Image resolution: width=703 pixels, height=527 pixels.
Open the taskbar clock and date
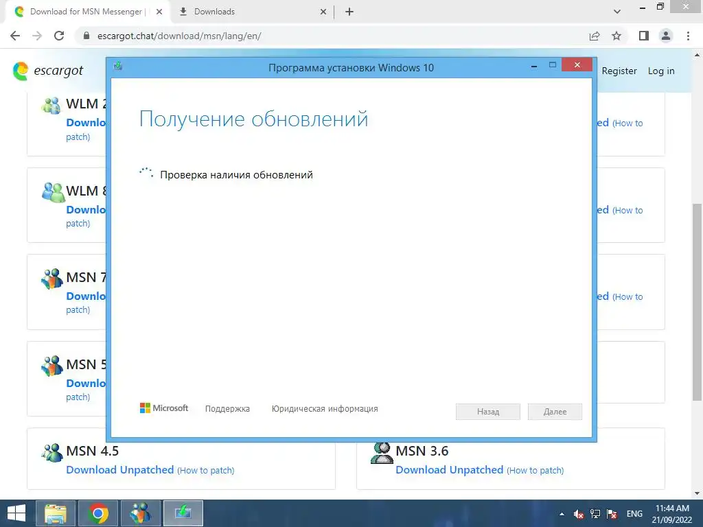[672, 514]
